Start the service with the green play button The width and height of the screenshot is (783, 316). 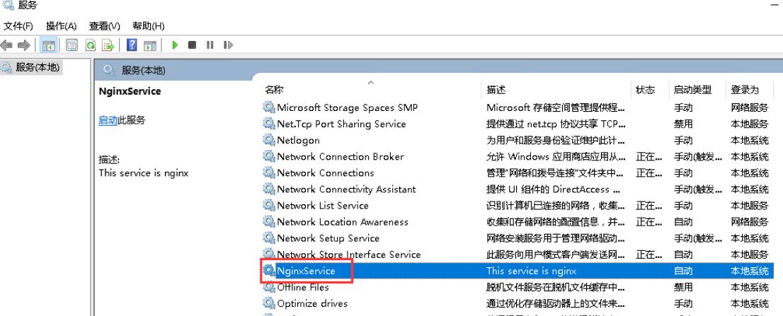click(x=175, y=45)
